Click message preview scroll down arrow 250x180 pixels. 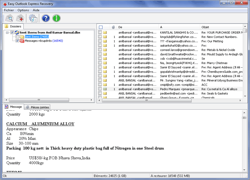pos(244,170)
